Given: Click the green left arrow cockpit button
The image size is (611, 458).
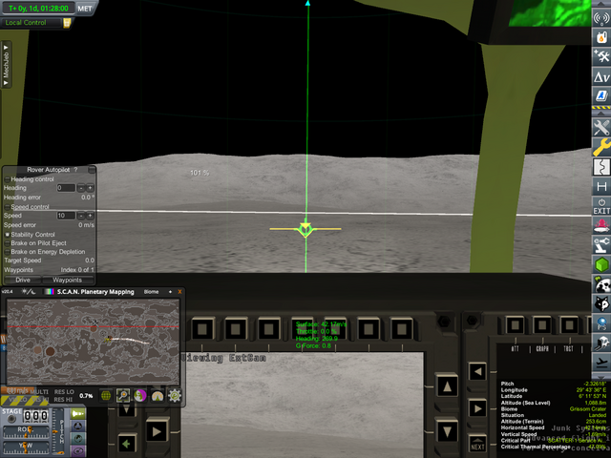Looking at the screenshot, I should click(126, 444).
